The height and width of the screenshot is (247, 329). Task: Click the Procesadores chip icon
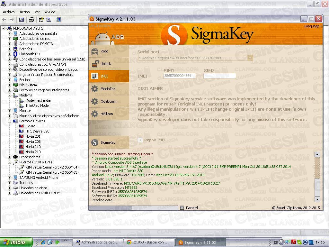point(15,157)
